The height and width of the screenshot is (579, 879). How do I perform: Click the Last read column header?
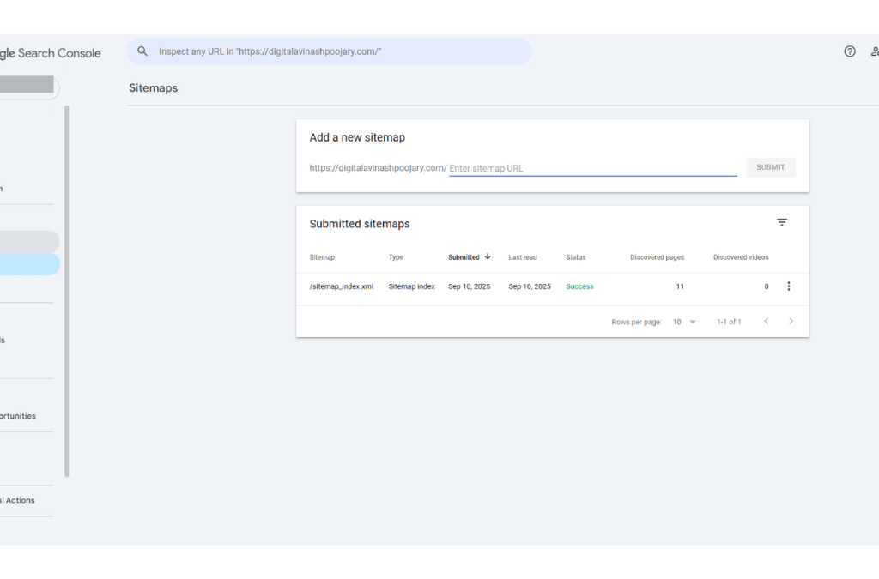522,257
